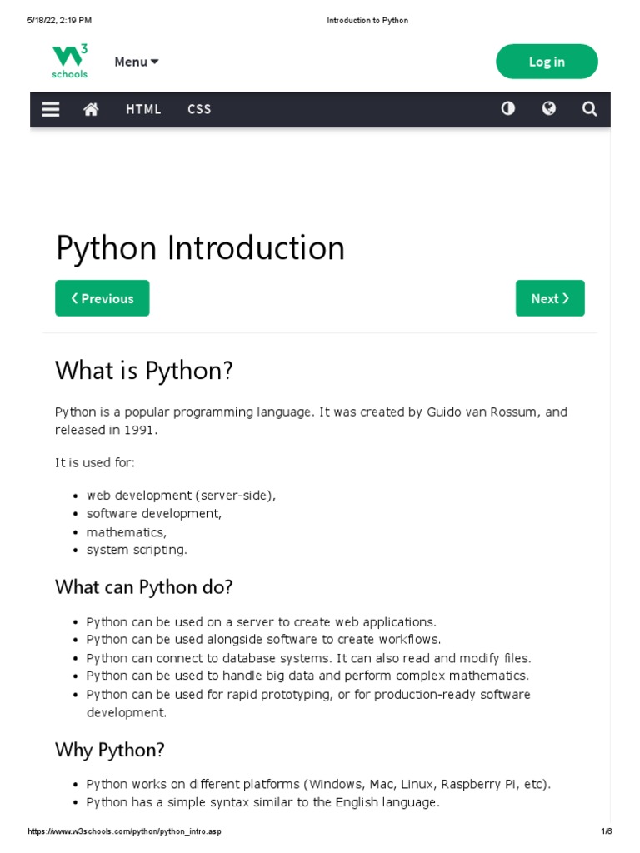Go to the Next chapter
The height and width of the screenshot is (853, 640).
coord(550,298)
